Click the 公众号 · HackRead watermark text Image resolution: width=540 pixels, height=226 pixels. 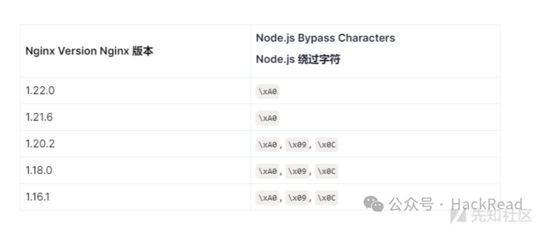tap(455, 204)
